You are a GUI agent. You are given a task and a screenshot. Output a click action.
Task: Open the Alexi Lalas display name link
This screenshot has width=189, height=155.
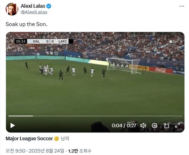[x=33, y=6]
